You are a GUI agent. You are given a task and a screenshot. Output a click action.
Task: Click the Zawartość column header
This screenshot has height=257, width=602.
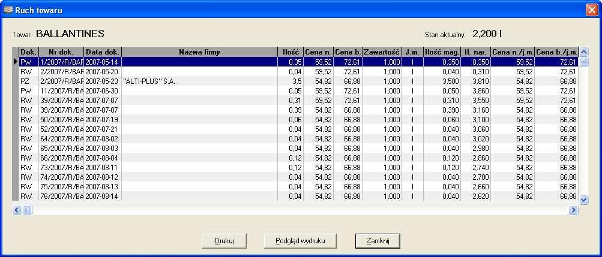(382, 52)
